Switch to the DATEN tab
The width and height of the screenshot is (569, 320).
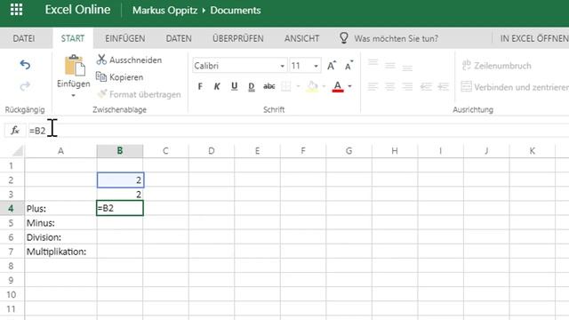click(179, 38)
